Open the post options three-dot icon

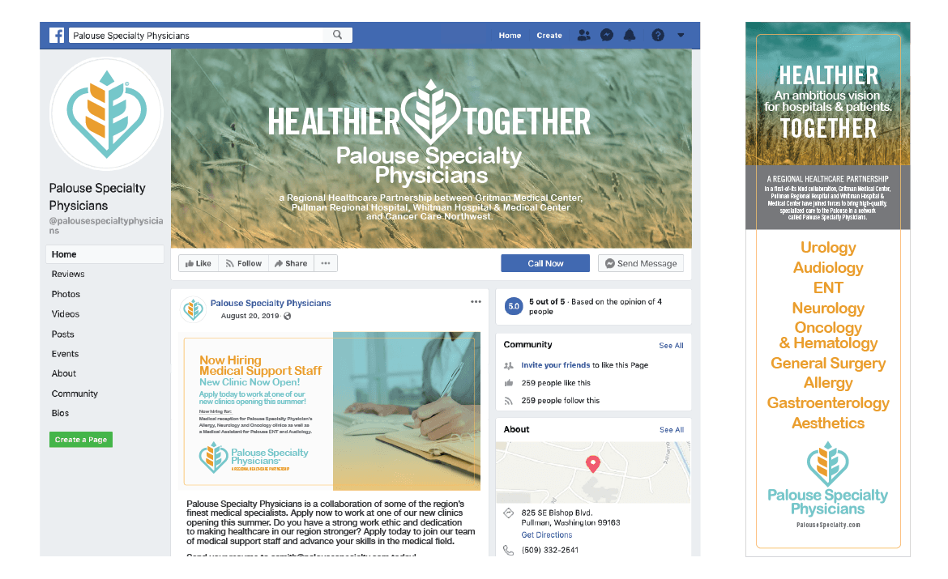tap(476, 302)
